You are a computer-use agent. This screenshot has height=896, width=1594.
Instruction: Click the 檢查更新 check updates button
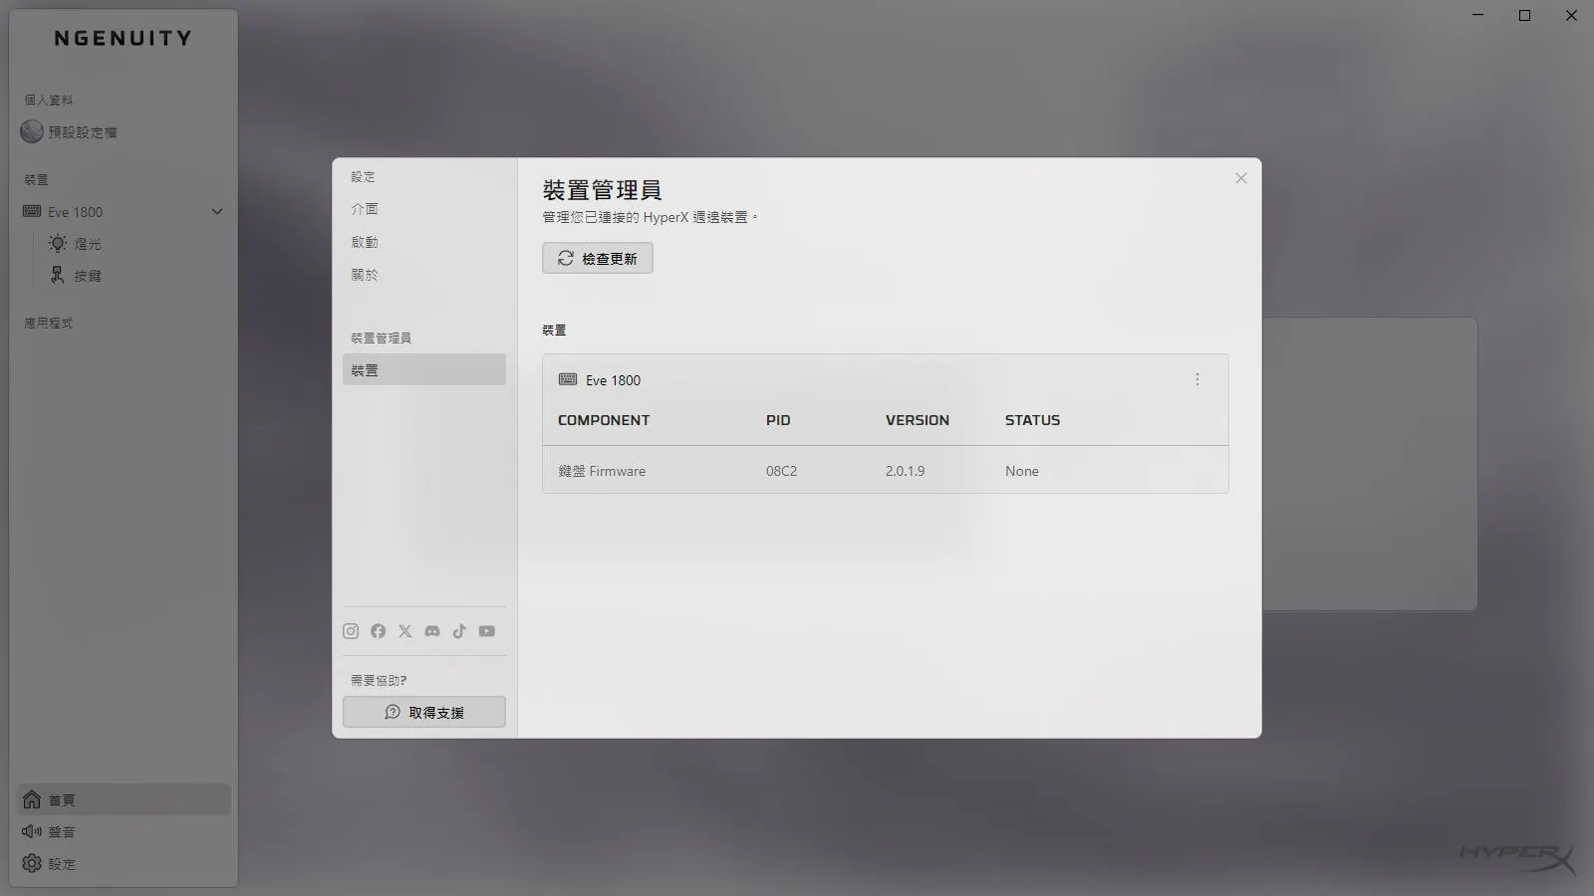point(598,258)
